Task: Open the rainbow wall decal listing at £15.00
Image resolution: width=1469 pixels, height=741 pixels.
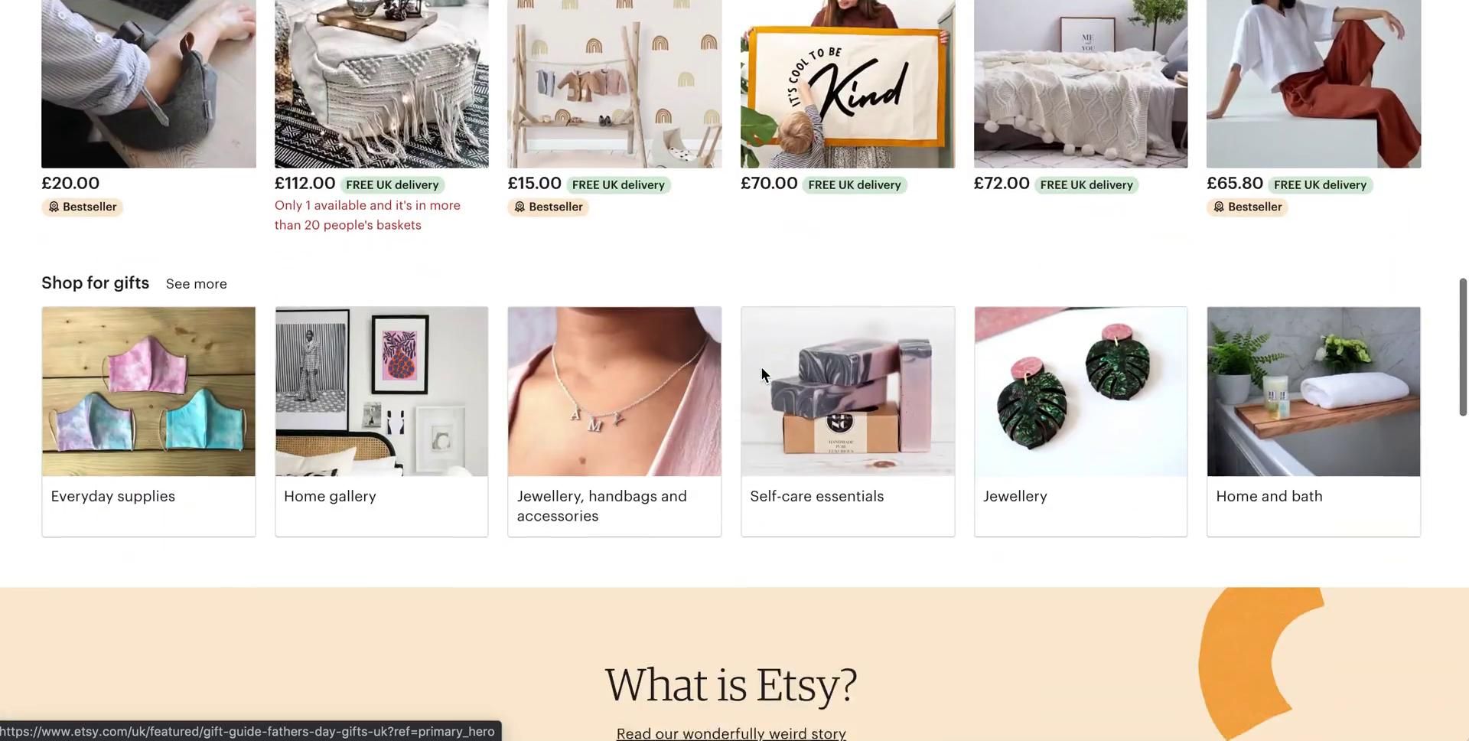Action: click(614, 84)
